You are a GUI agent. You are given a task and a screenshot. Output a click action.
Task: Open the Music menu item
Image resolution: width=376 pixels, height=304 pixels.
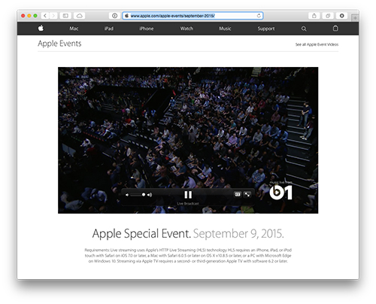(x=225, y=29)
